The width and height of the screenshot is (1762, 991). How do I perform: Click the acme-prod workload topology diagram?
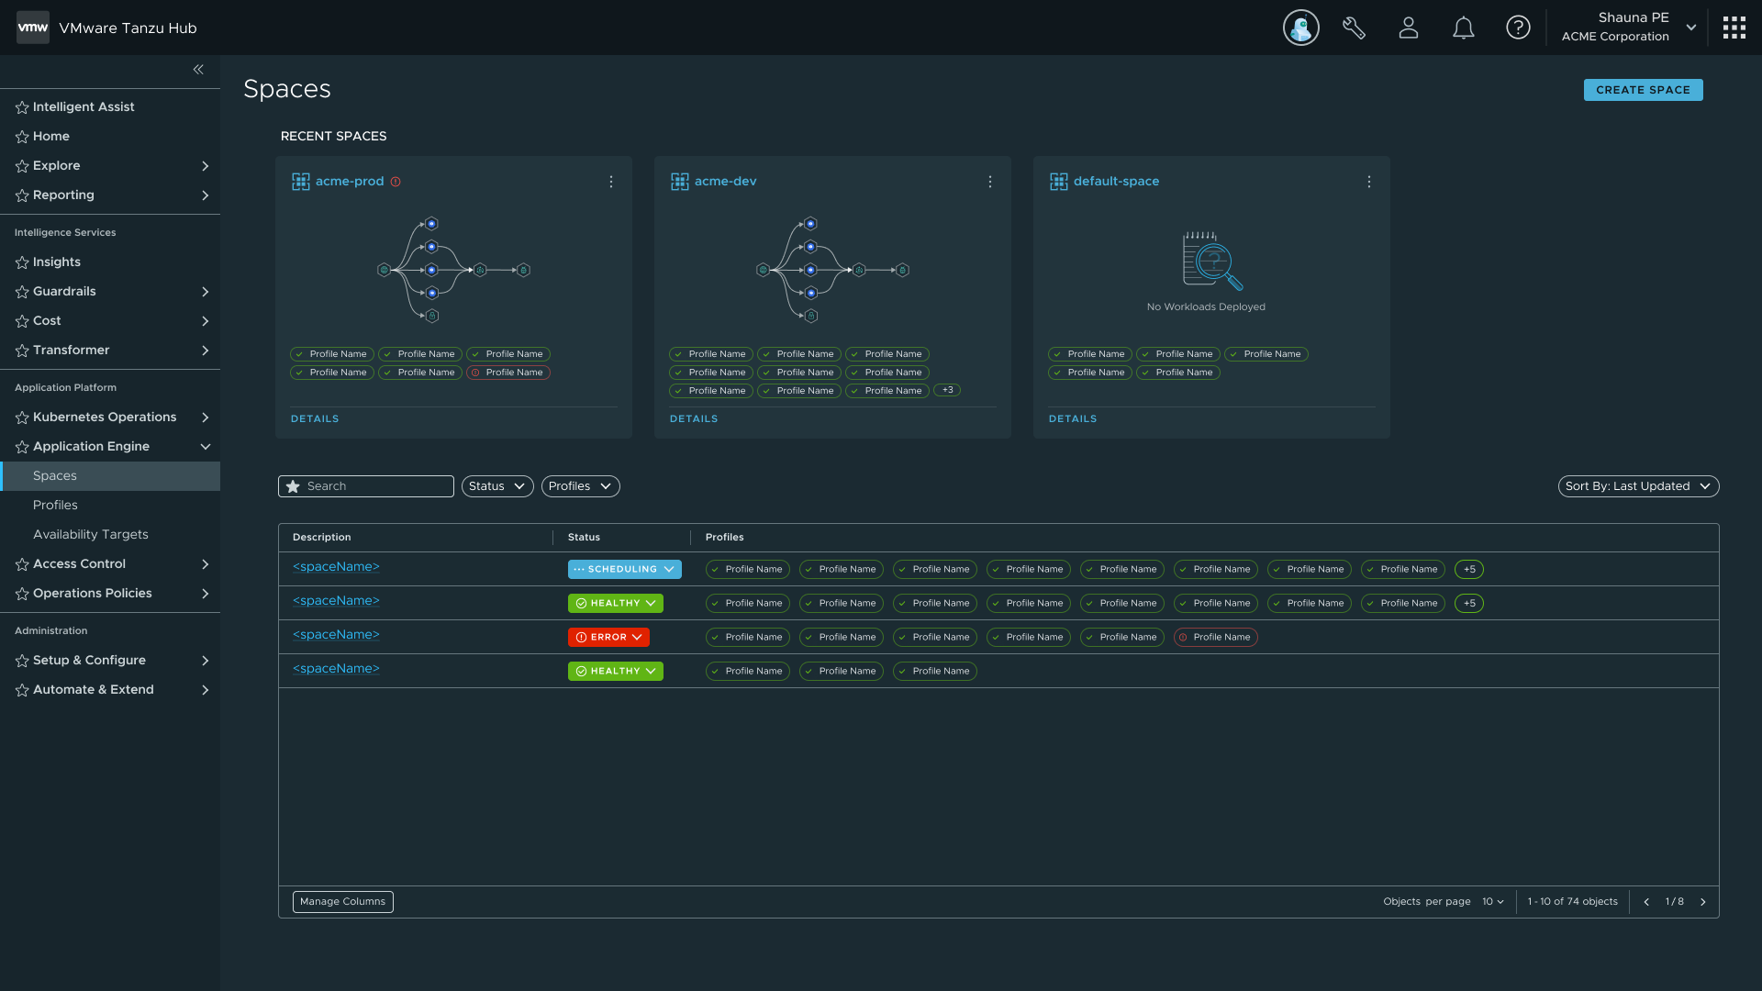click(x=453, y=270)
